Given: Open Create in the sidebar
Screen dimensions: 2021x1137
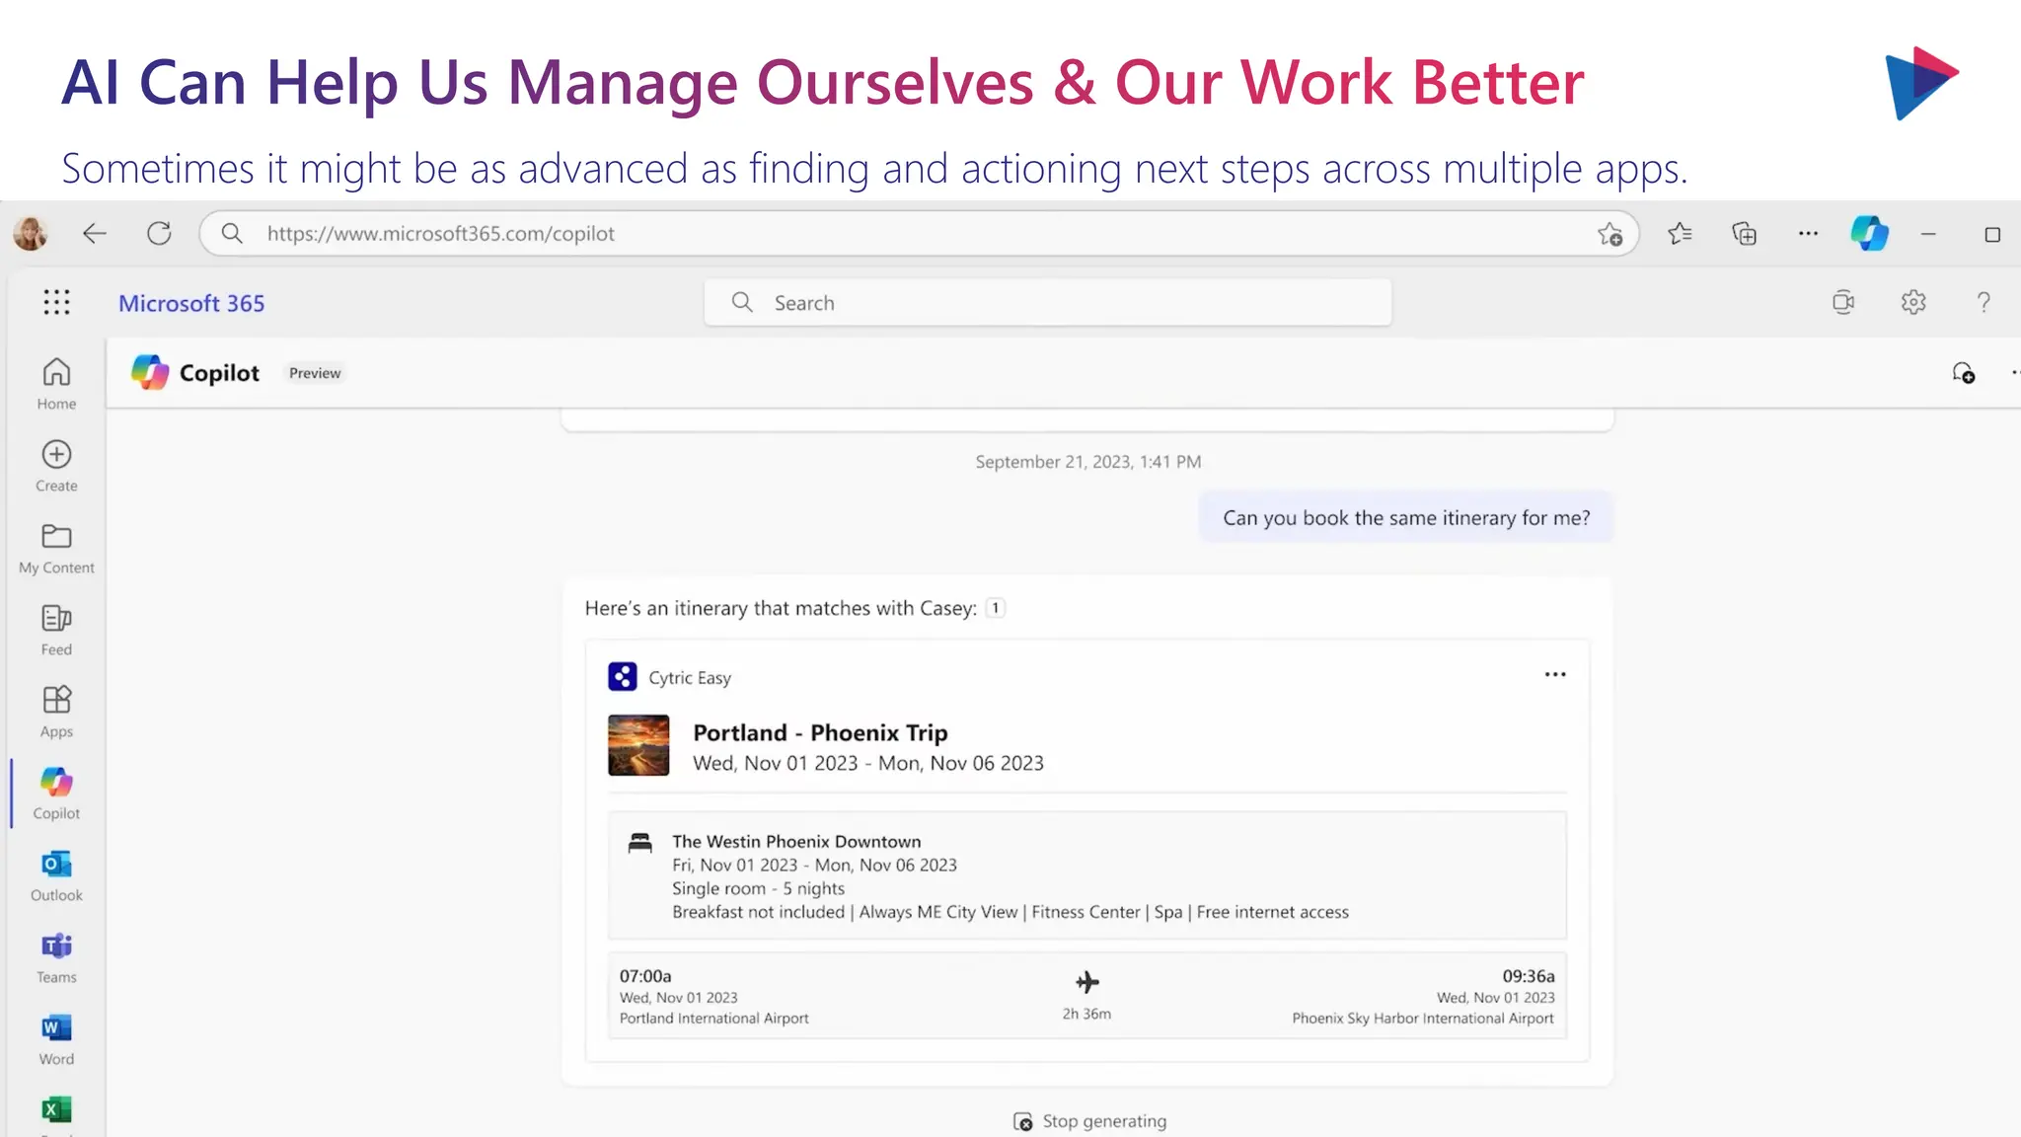Looking at the screenshot, I should tap(56, 466).
